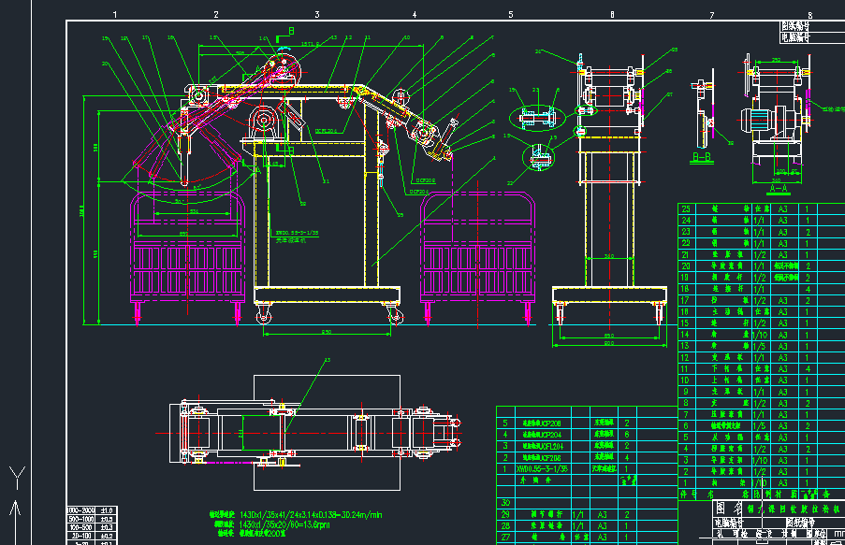Select the UCP206 leader label in the main view

[x=425, y=181]
